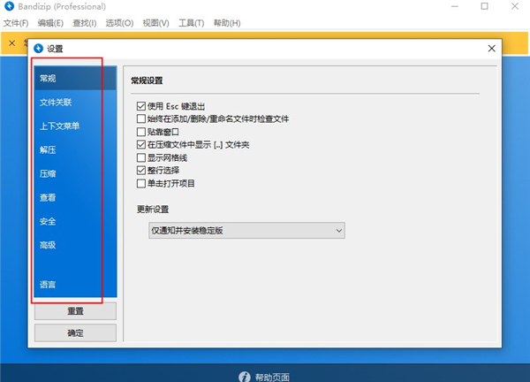
Task: Click the Bandizip icon in the 设置 dialog title
Action: 39,49
